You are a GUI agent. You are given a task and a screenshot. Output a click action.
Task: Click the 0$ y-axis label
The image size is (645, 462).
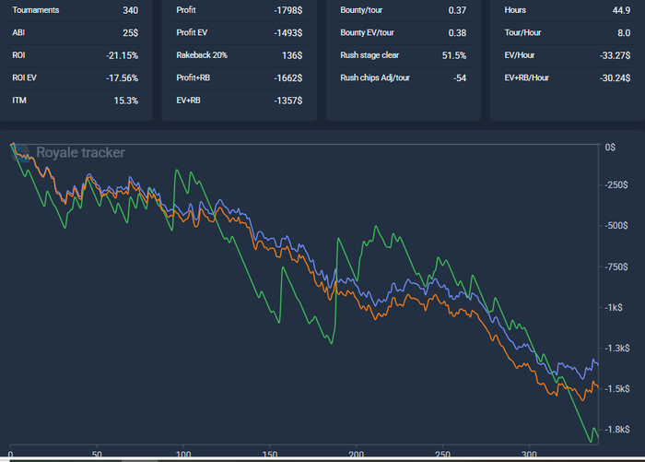[610, 148]
